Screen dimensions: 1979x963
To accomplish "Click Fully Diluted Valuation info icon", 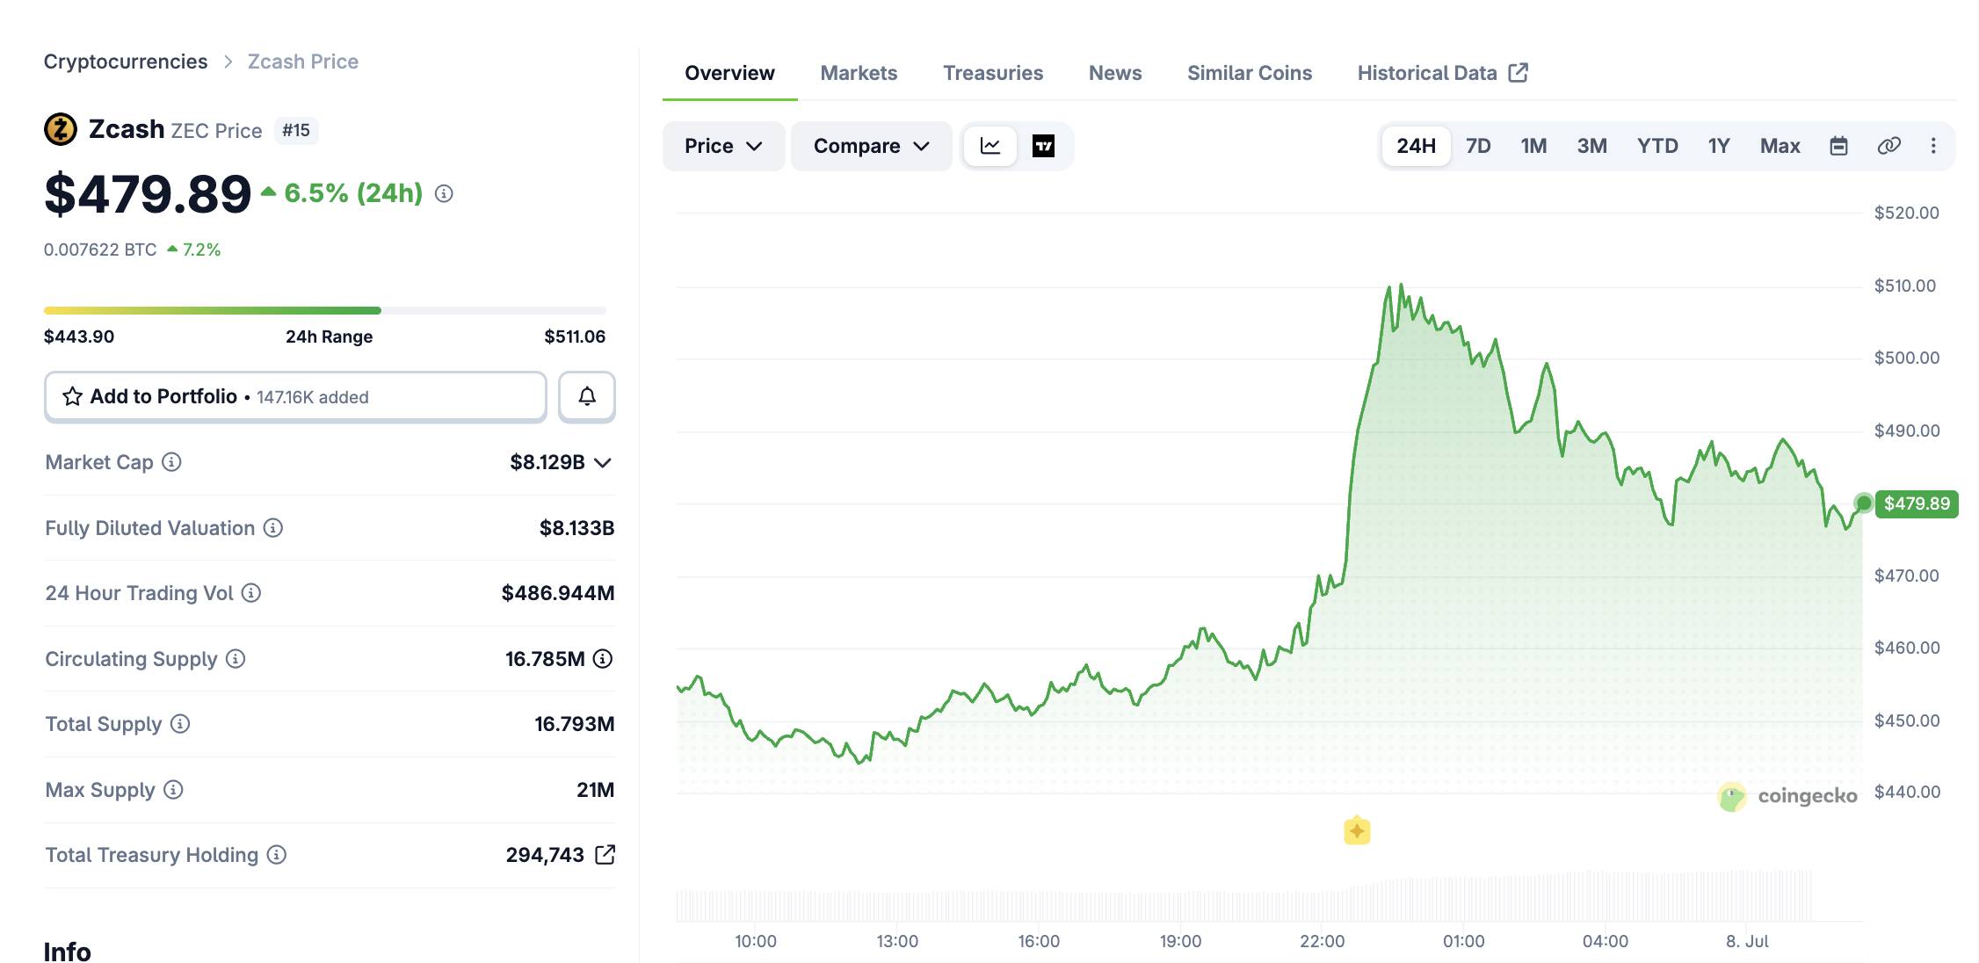I will click(x=273, y=527).
